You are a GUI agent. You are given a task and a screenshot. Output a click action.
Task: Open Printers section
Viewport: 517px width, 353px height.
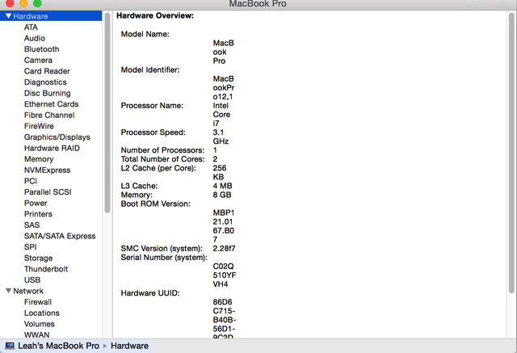coord(38,214)
